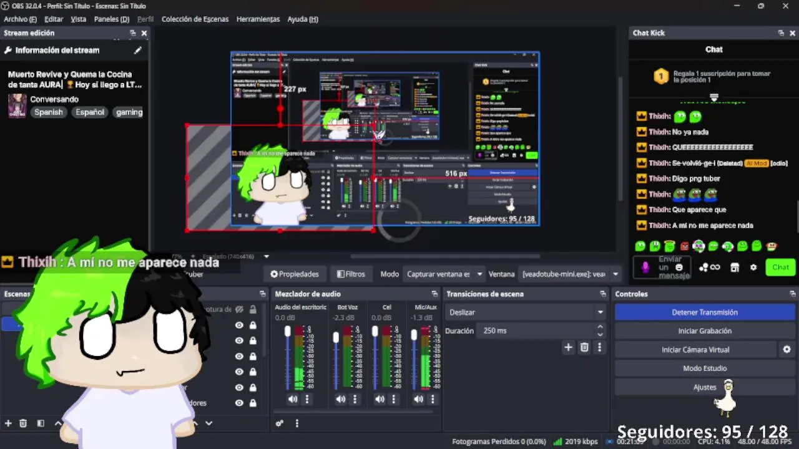Image resolution: width=799 pixels, height=449 pixels.
Task: Move source down with down-chevron icon
Action: click(208, 423)
